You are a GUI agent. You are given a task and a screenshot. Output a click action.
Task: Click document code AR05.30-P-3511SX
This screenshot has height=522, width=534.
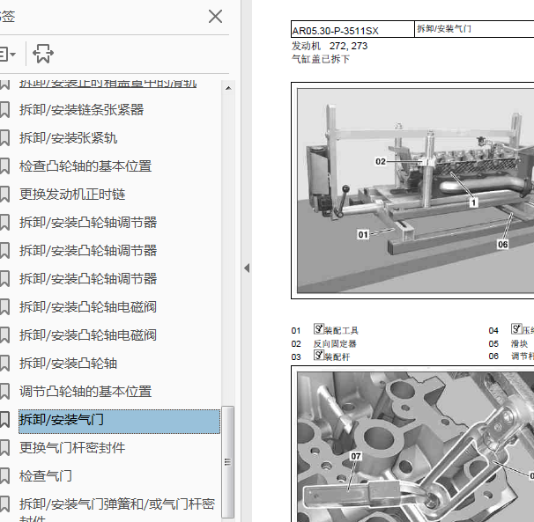(x=336, y=31)
